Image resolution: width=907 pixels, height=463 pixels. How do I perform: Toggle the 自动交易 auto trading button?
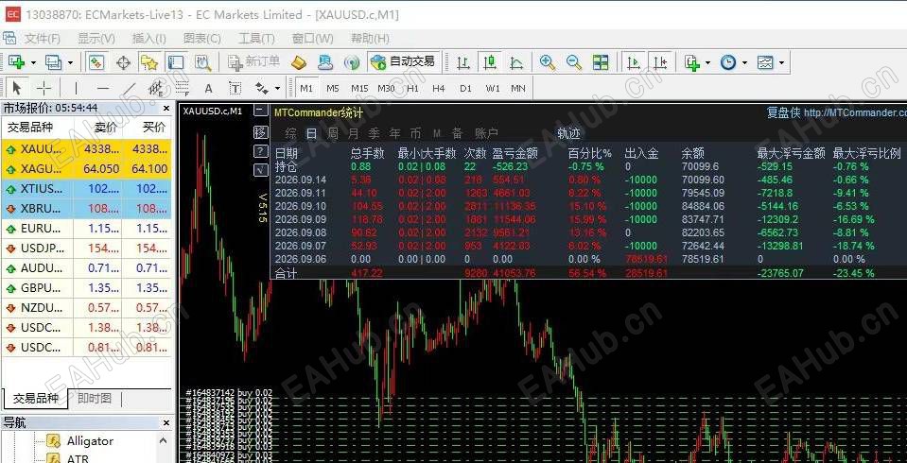(x=403, y=61)
